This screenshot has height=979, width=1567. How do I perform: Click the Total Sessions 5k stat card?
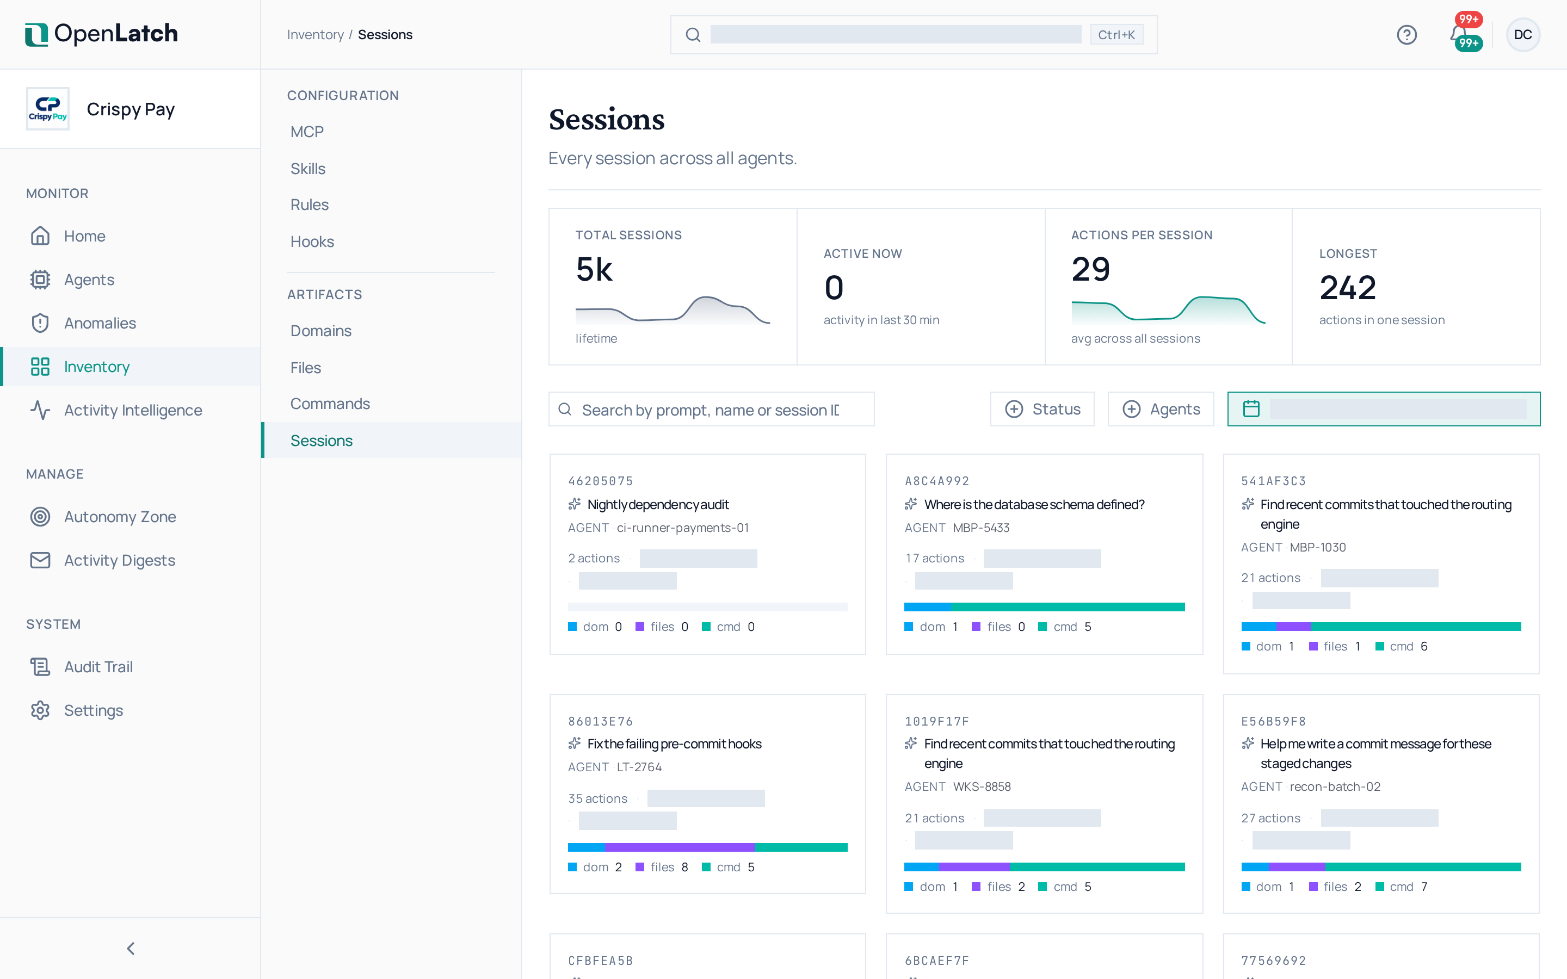[x=672, y=286]
